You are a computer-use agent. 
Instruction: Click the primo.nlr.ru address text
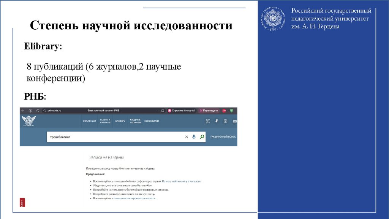tap(54, 111)
